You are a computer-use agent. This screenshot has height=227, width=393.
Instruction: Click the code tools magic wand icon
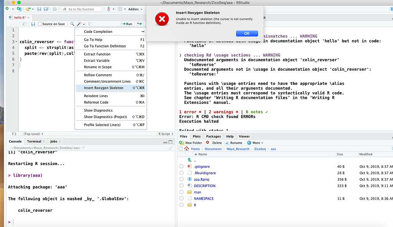pyautogui.click(x=79, y=24)
